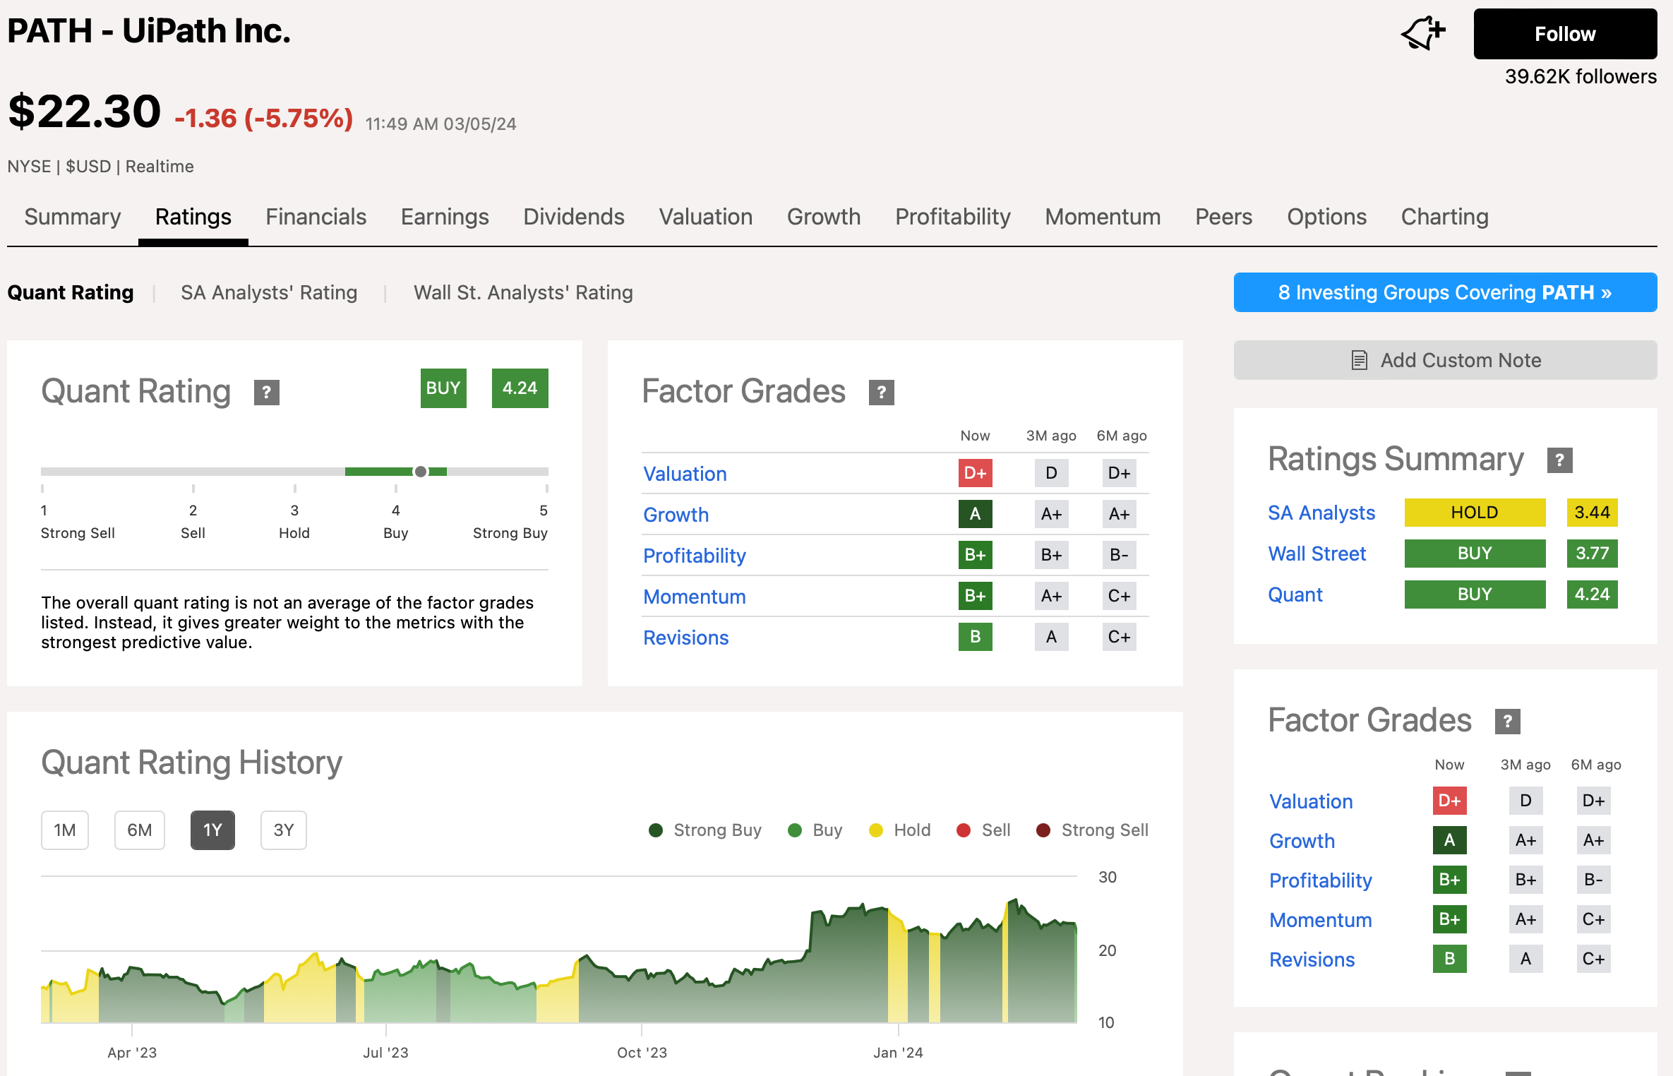
Task: Click sidebar Factor Grades help icon
Action: coord(1508,722)
